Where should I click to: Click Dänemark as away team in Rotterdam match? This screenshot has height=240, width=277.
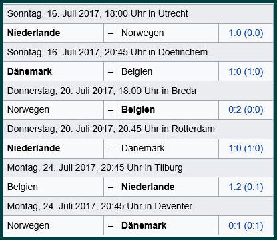point(143,148)
